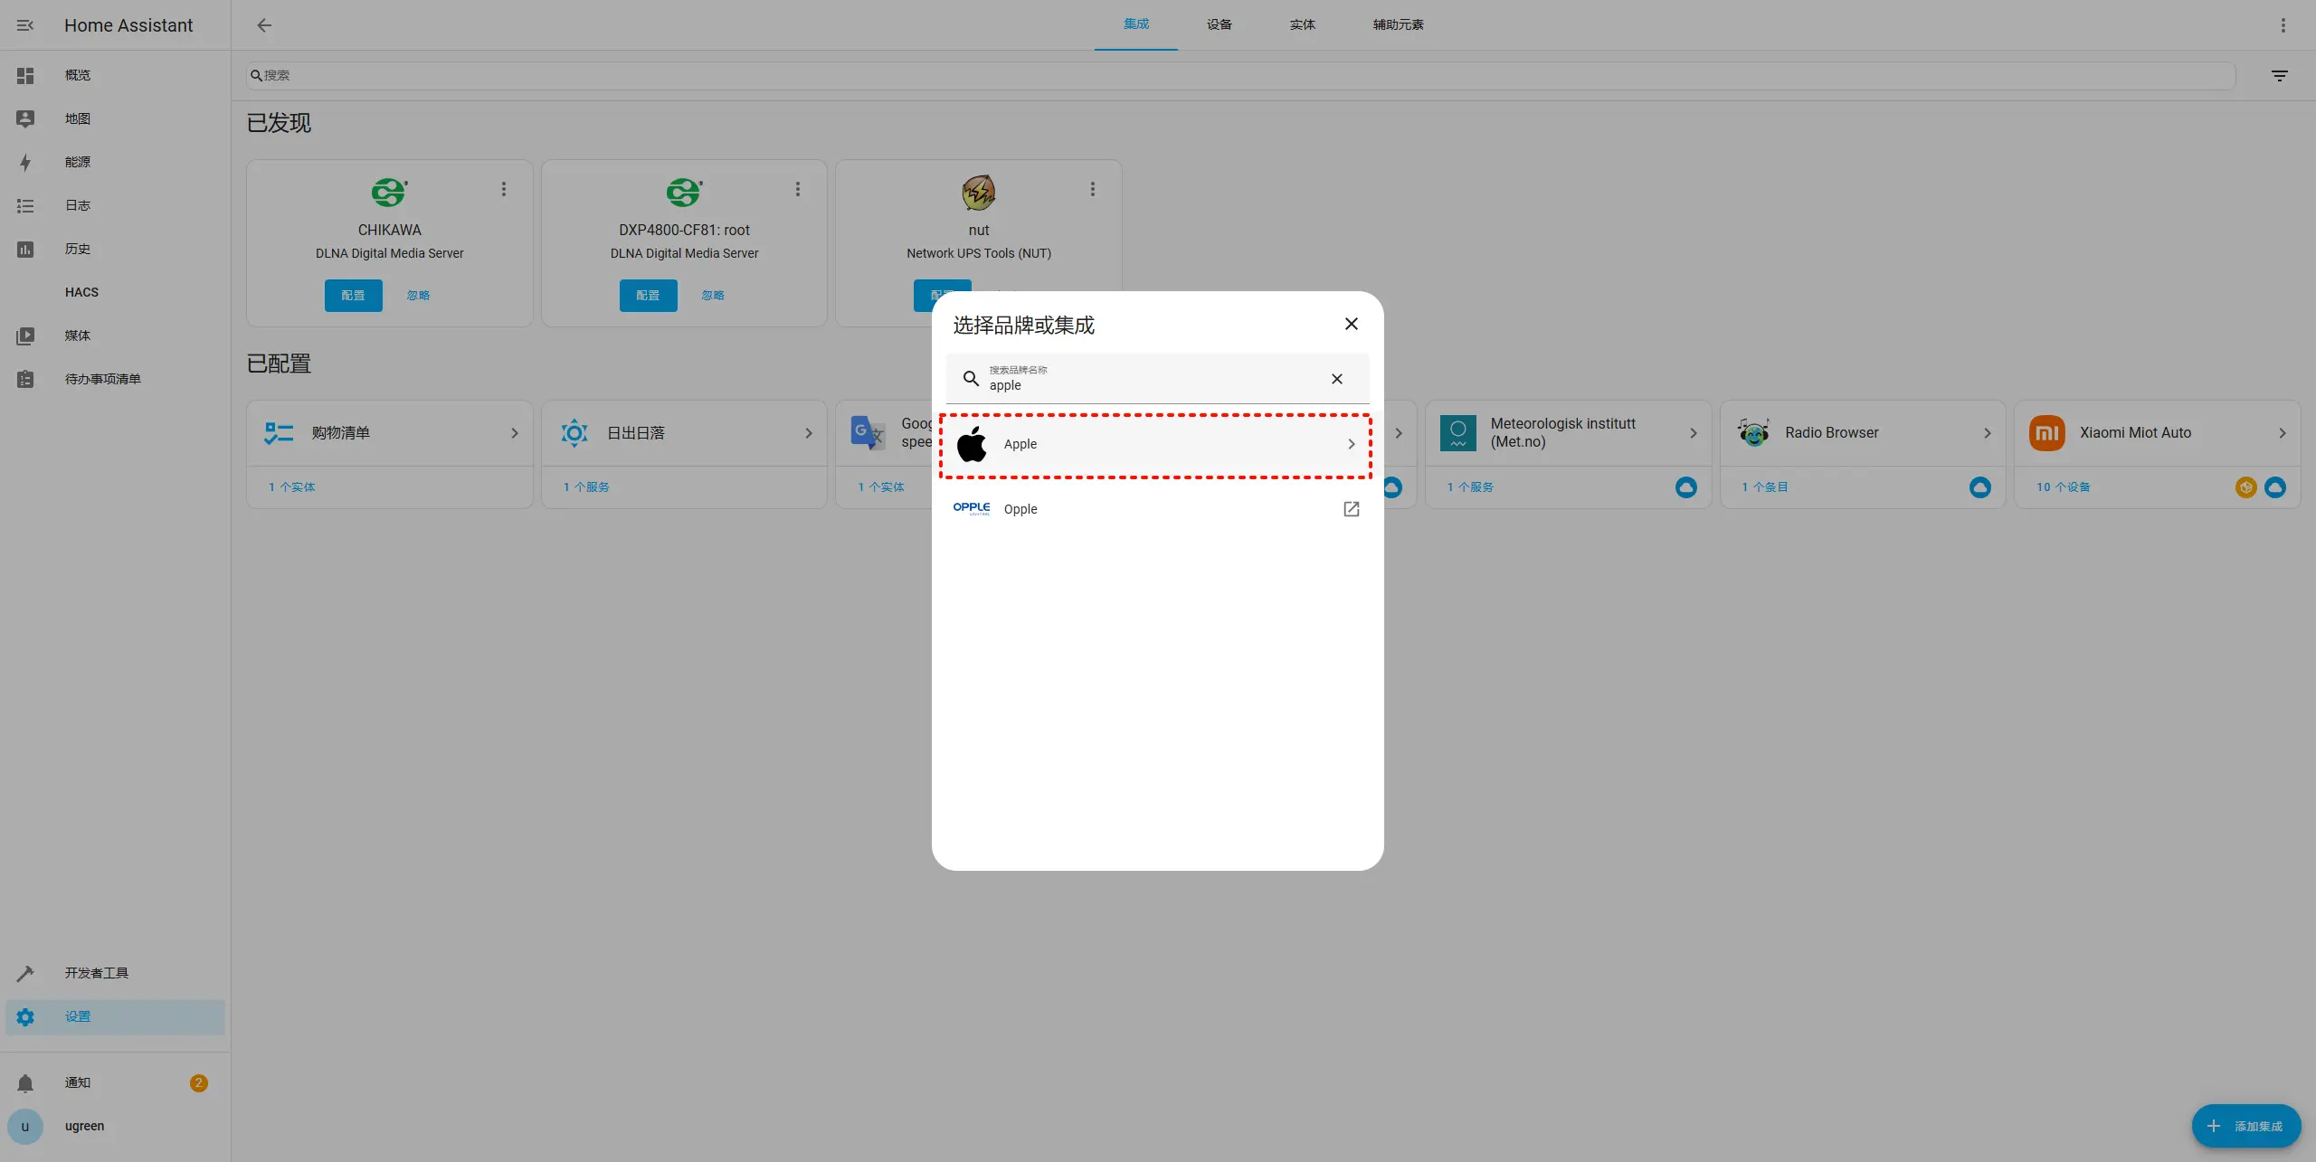Expand Xiaomi Miot Auto integration chevron
Screen dimensions: 2316x1162
pos(2282,433)
